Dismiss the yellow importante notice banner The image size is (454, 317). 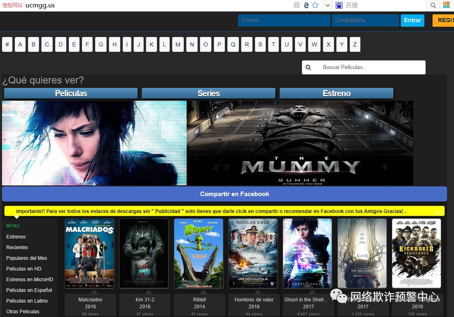coord(438,213)
